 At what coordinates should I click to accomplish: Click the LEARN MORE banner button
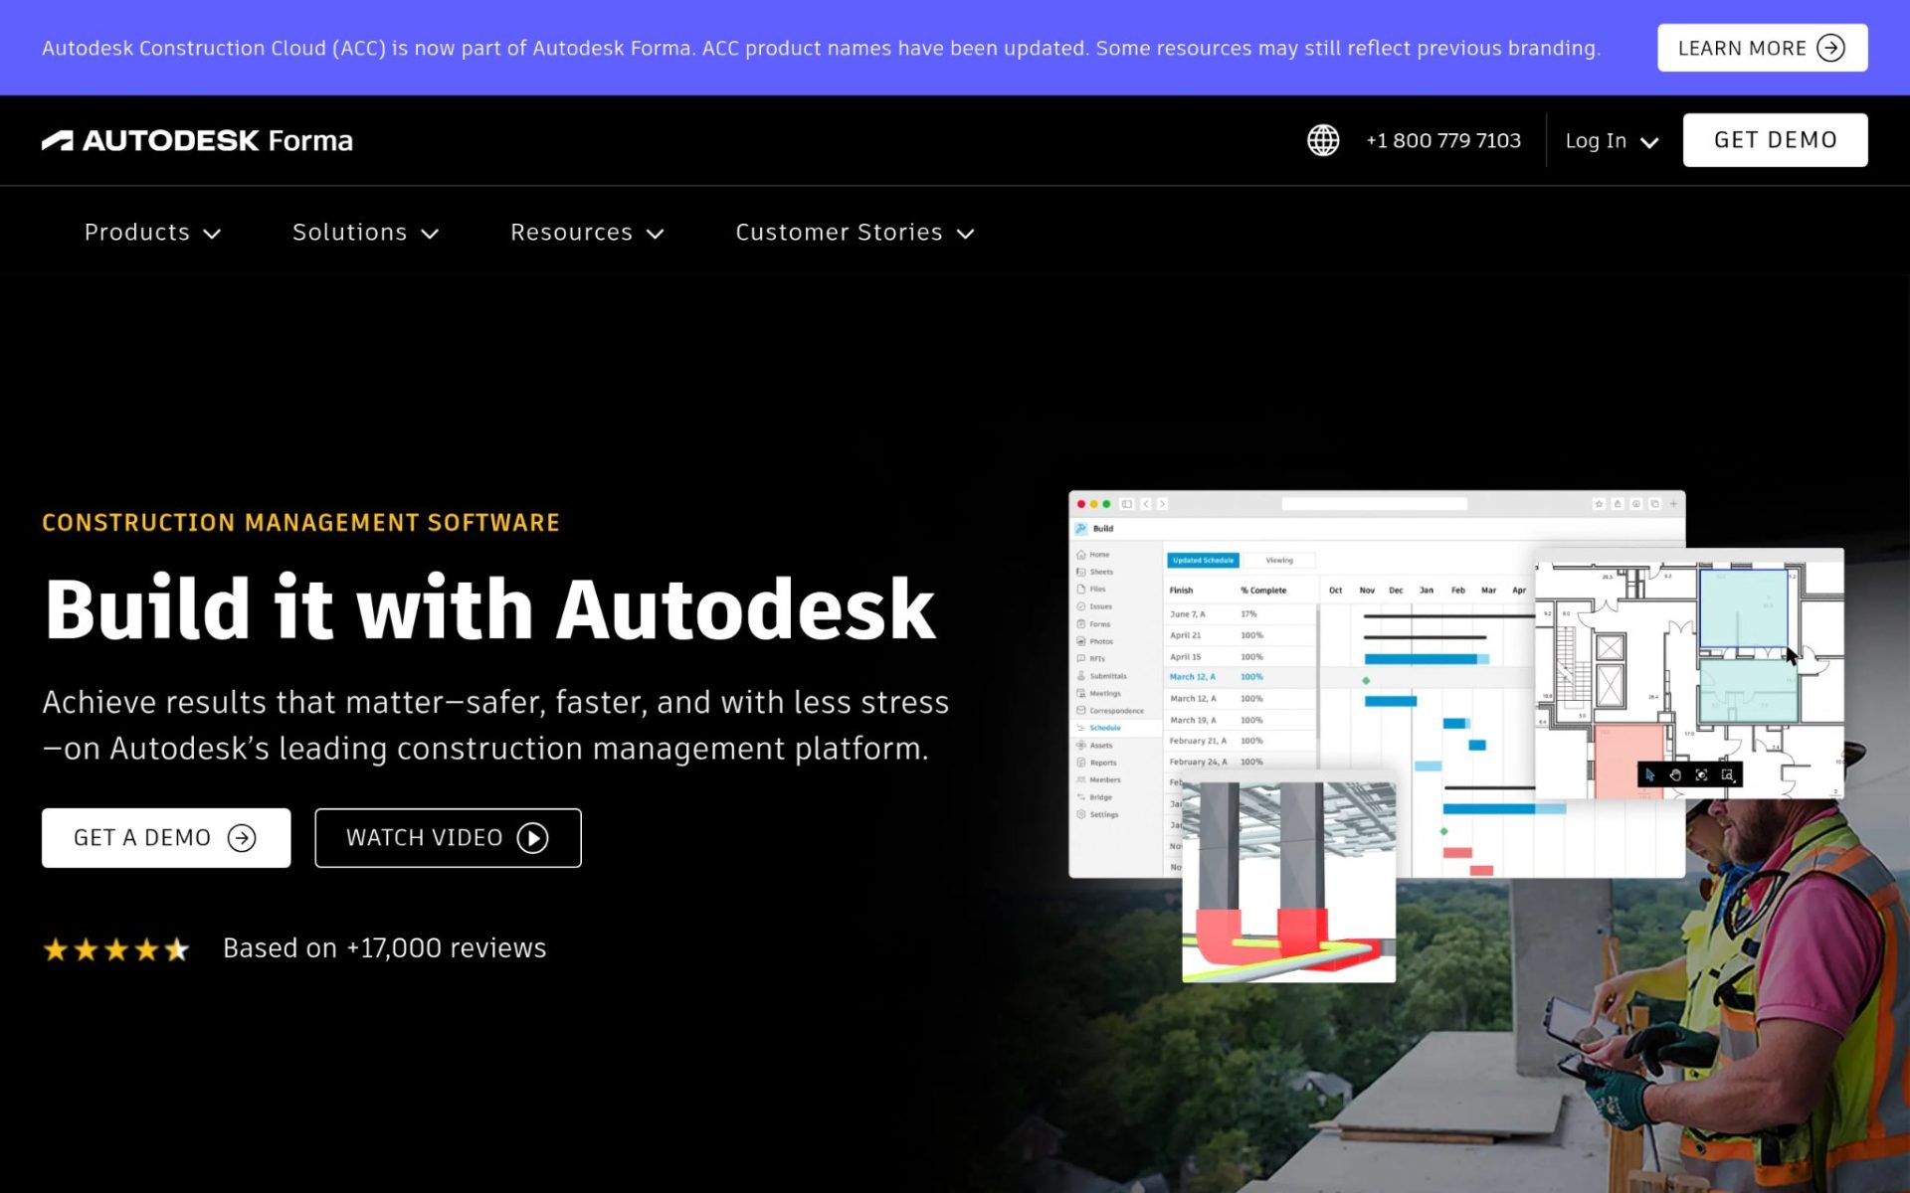[x=1762, y=48]
